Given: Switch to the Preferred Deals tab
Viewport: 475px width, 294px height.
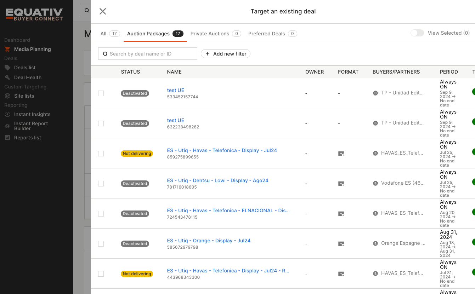Looking at the screenshot, I should (266, 34).
